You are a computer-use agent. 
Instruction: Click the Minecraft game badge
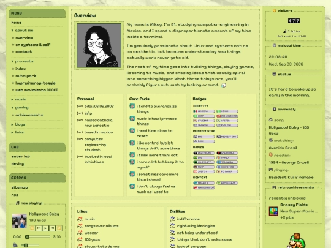coord(204,162)
